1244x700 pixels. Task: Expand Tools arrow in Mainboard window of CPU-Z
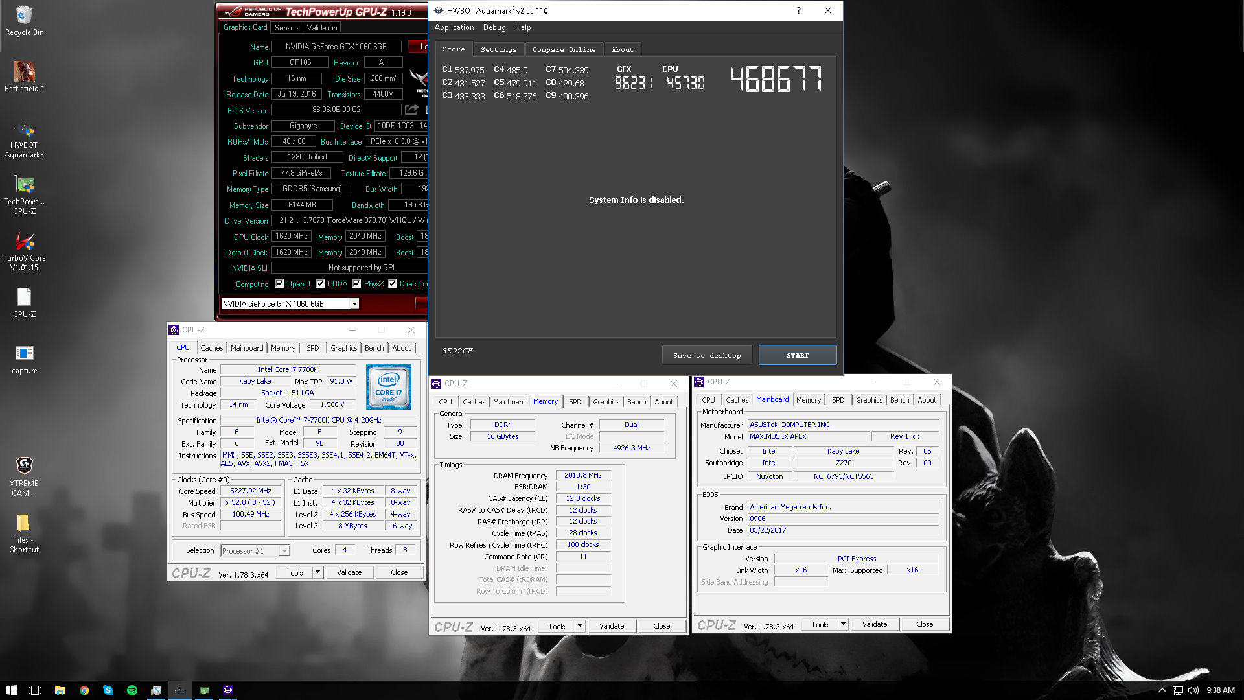pyautogui.click(x=843, y=624)
